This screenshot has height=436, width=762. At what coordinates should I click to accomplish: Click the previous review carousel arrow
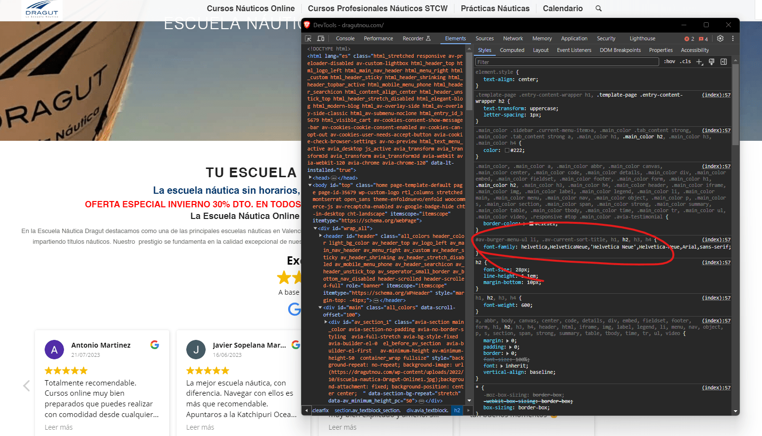pos(27,386)
